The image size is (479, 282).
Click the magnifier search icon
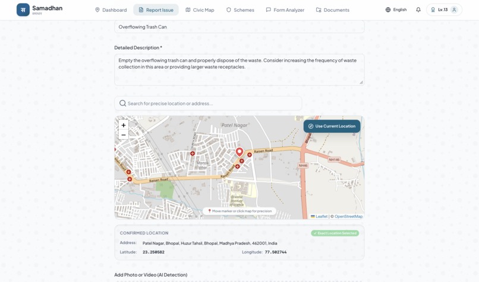point(122,103)
